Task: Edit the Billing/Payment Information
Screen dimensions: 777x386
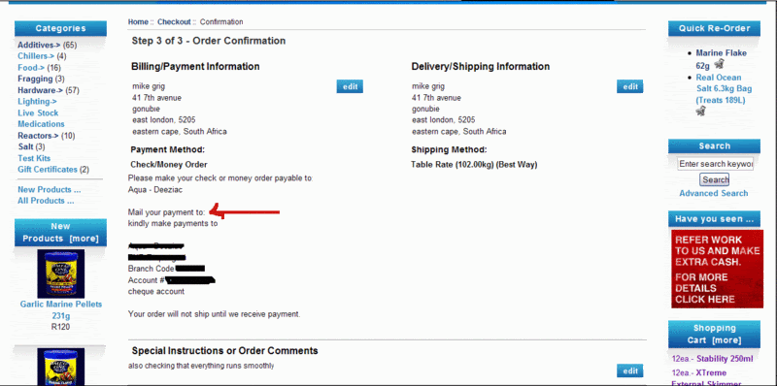Action: pos(350,86)
